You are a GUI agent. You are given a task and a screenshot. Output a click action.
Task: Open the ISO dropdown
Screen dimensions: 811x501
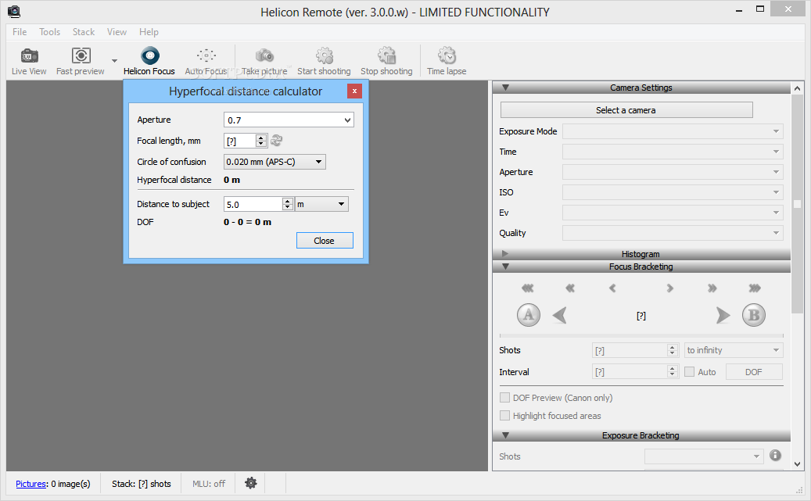coord(673,192)
